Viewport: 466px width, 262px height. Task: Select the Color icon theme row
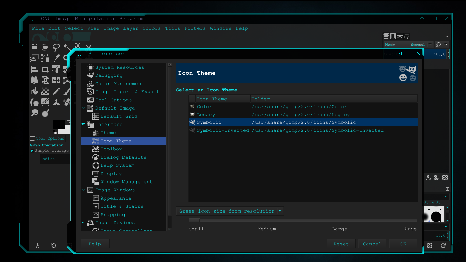pyautogui.click(x=303, y=107)
